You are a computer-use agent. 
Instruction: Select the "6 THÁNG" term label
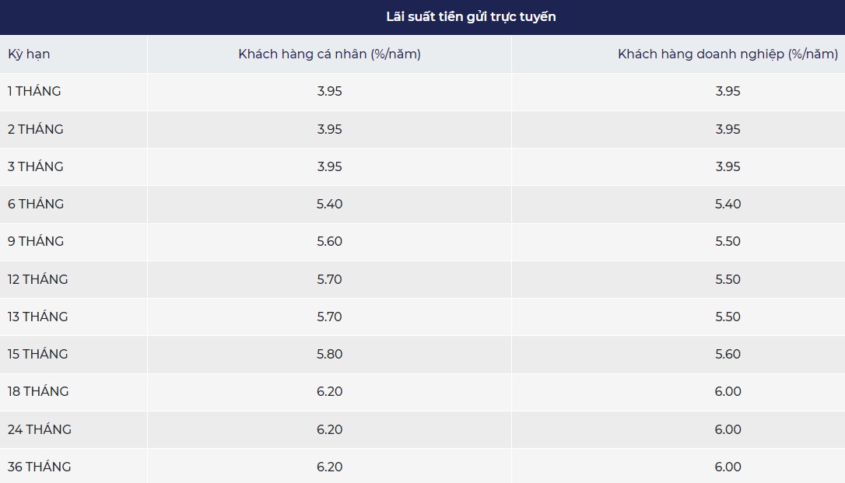point(36,204)
